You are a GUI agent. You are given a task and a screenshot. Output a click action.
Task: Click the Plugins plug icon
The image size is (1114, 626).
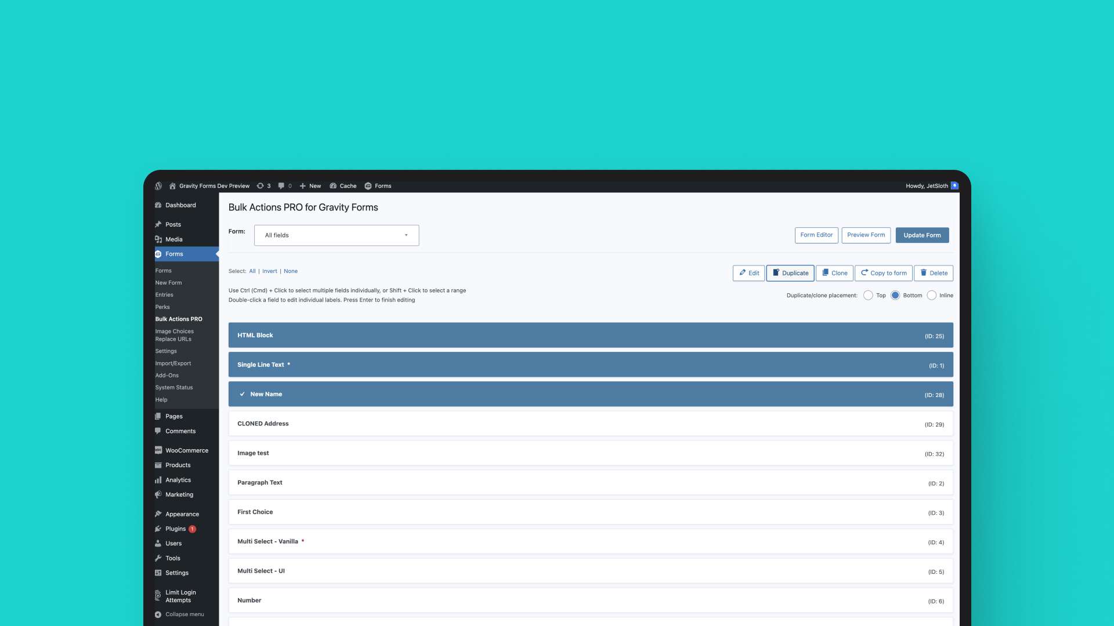(158, 529)
